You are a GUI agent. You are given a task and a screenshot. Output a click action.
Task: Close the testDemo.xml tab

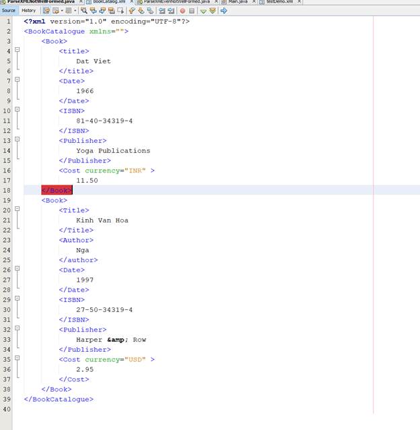click(300, 1)
